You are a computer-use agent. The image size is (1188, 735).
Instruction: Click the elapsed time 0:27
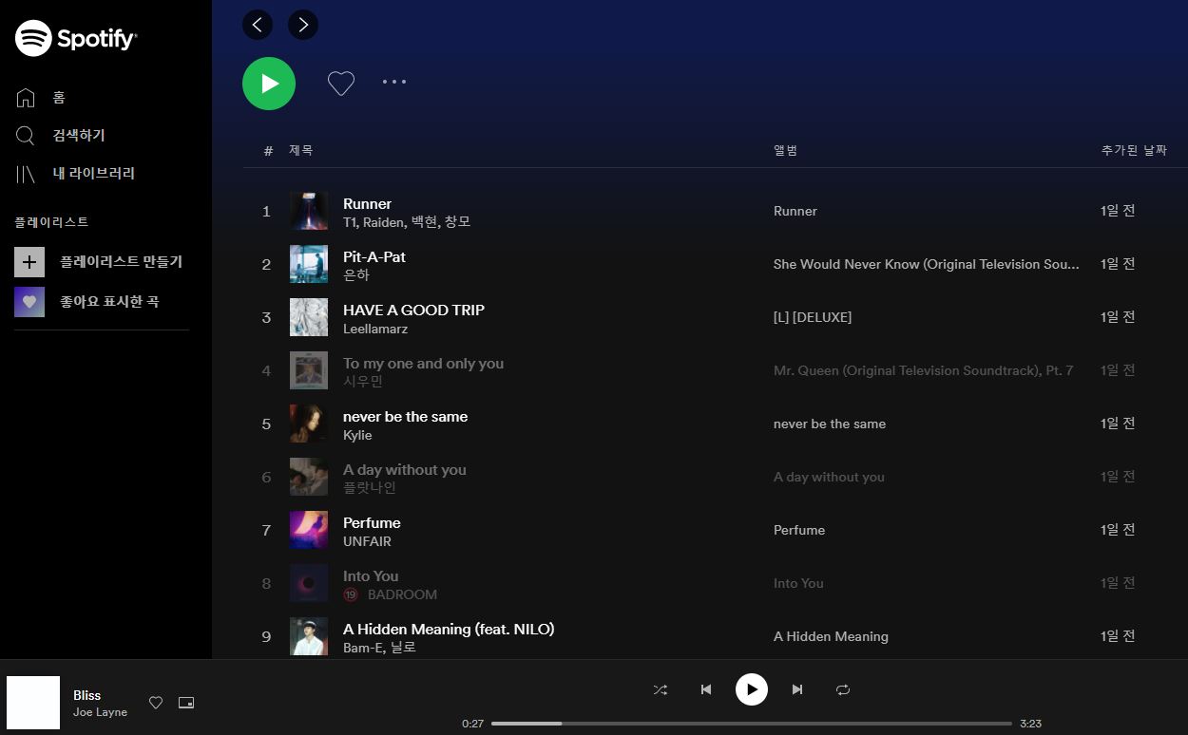[472, 724]
